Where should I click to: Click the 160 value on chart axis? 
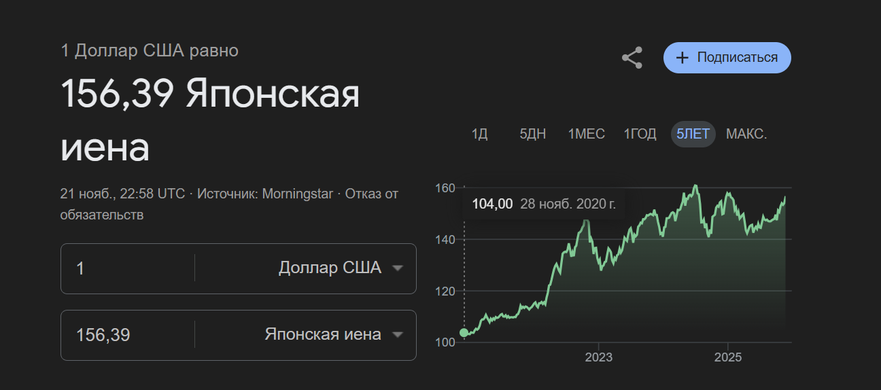pos(445,188)
